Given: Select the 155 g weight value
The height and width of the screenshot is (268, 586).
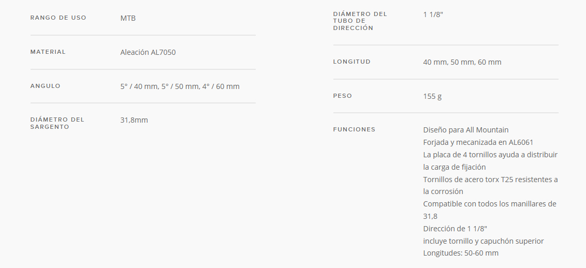Looking at the screenshot, I should [x=432, y=96].
